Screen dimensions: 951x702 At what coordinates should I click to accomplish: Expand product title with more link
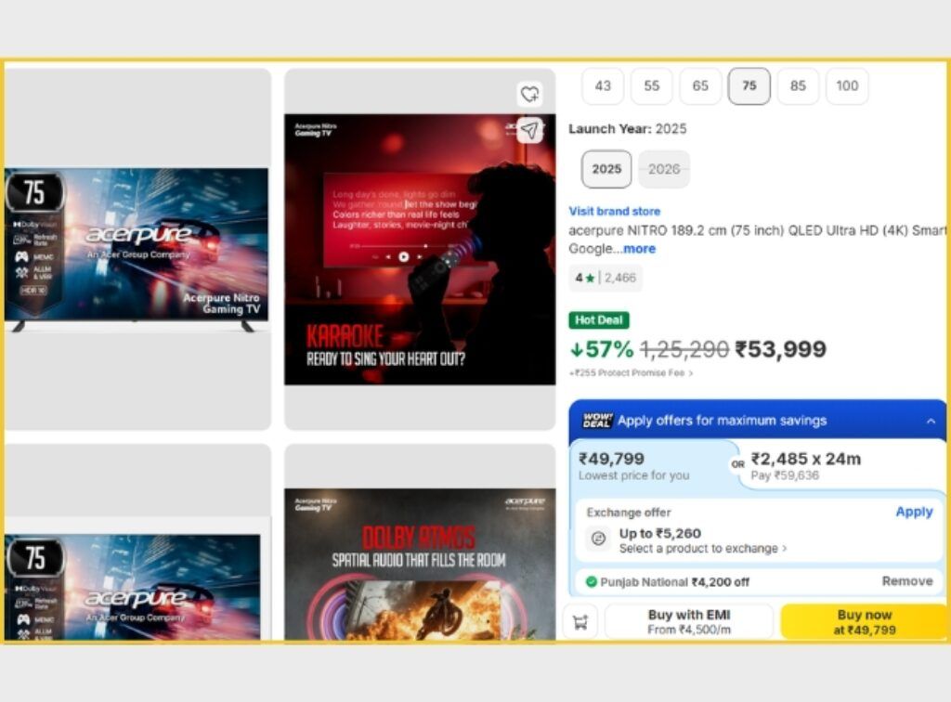tap(639, 249)
